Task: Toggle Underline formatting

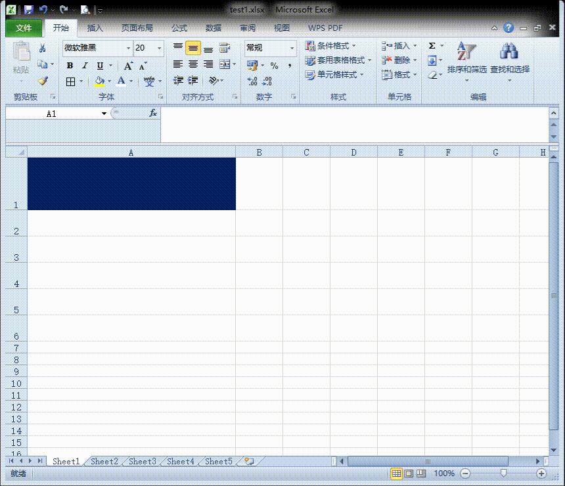Action: [x=100, y=66]
